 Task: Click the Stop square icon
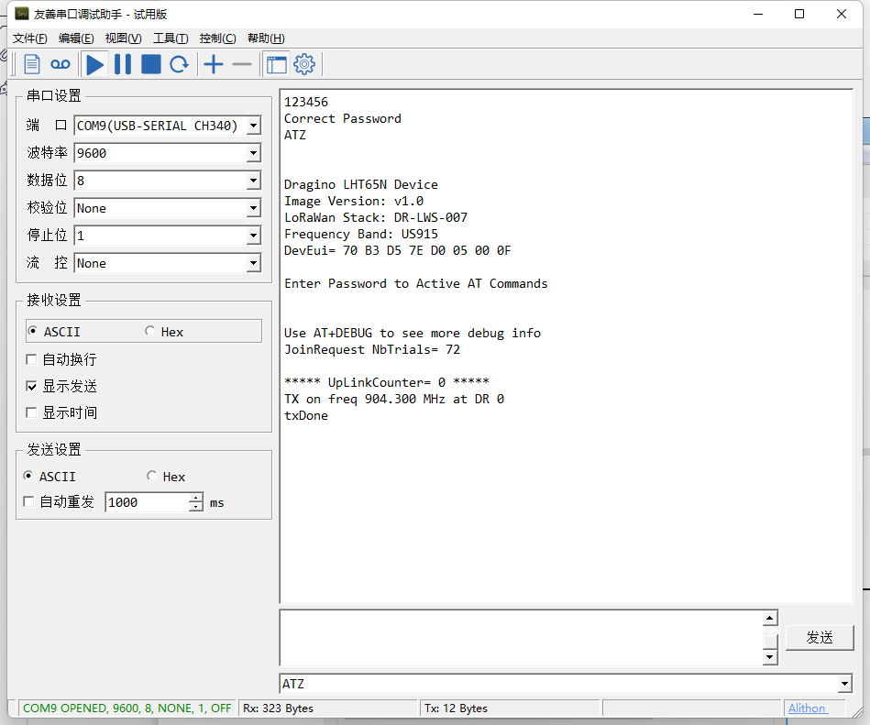point(151,64)
